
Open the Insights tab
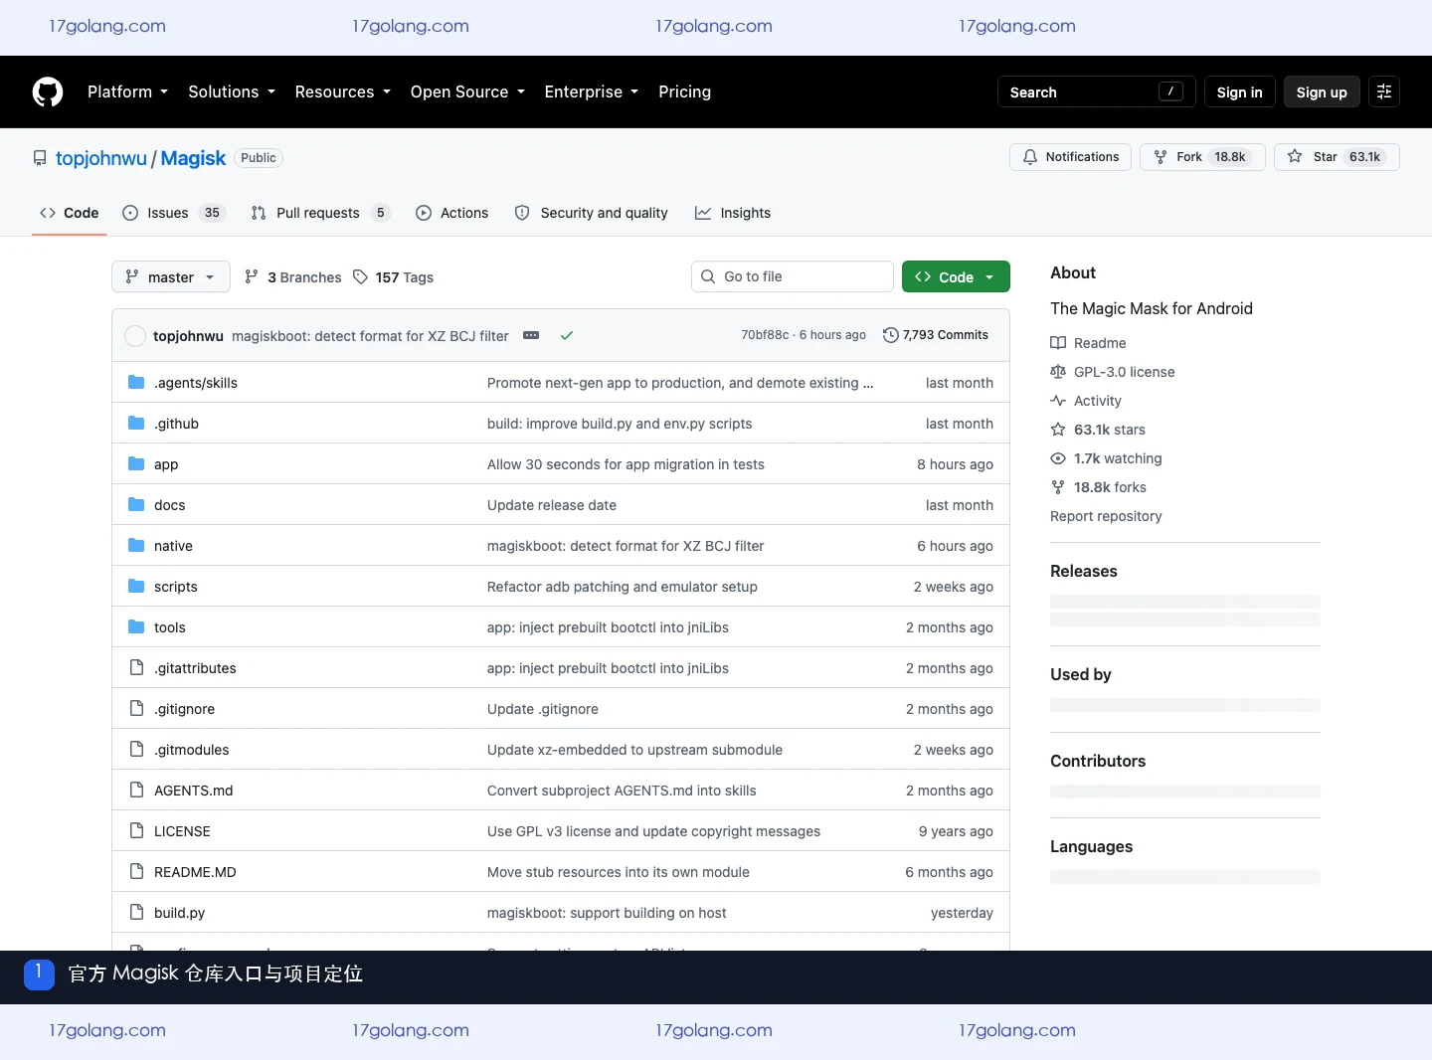click(733, 213)
